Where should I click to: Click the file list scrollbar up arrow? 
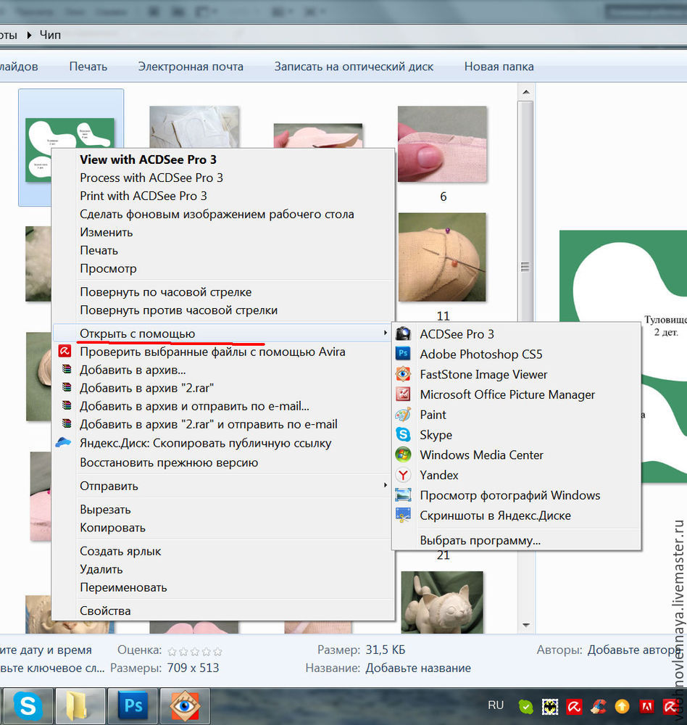click(525, 93)
